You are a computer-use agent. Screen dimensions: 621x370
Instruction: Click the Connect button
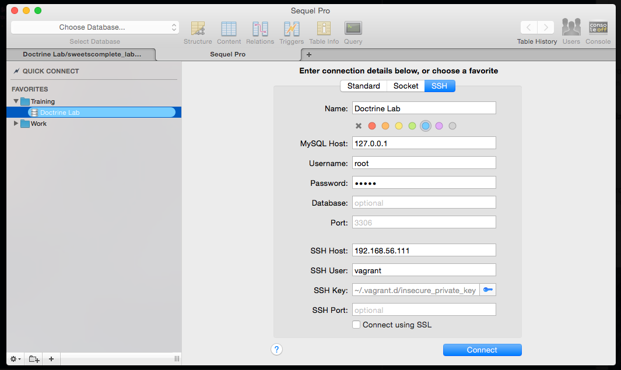tap(482, 350)
